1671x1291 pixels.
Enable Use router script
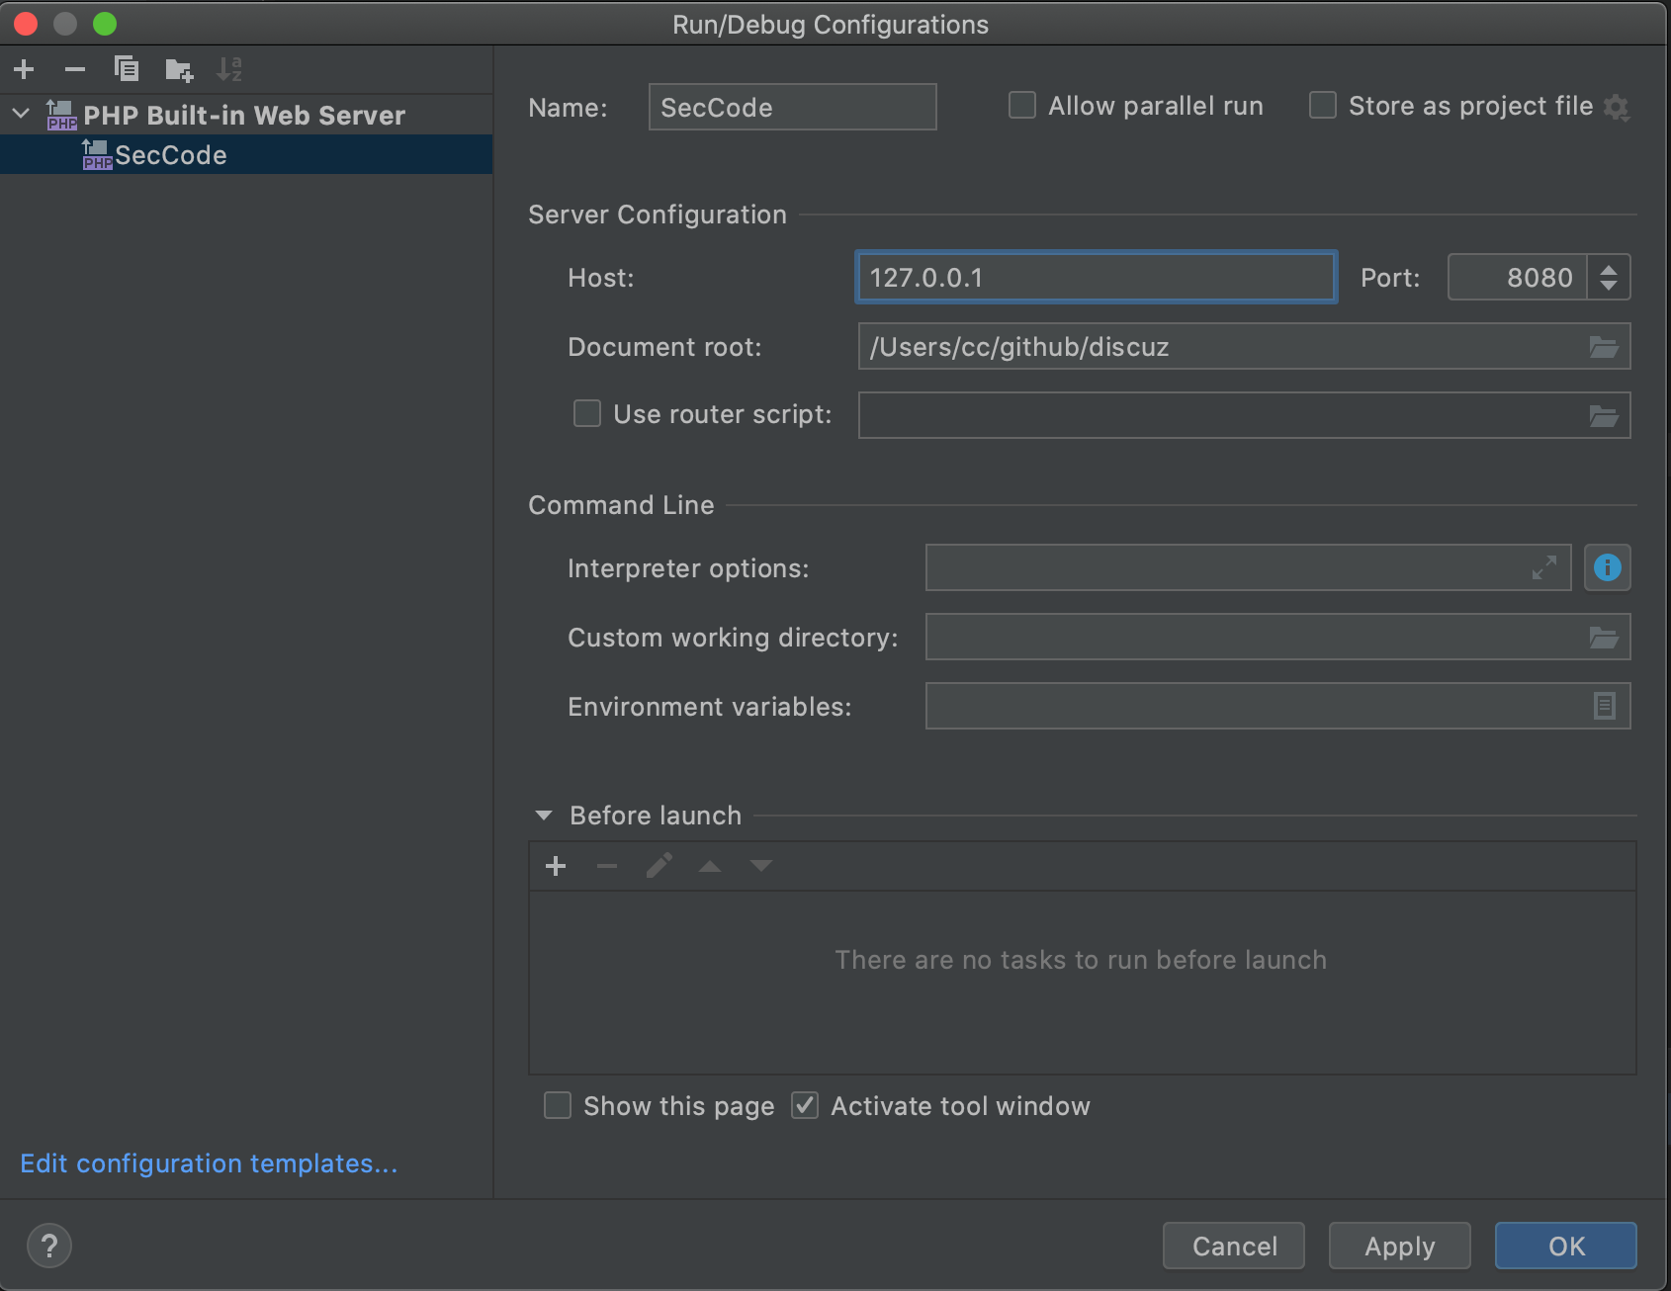587,413
